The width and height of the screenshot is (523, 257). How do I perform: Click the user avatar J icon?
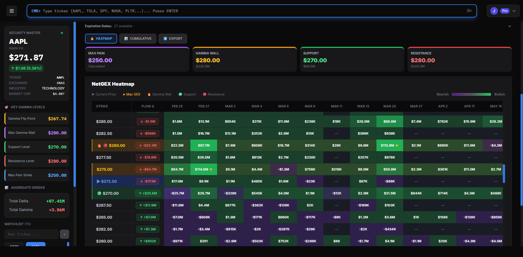[494, 11]
